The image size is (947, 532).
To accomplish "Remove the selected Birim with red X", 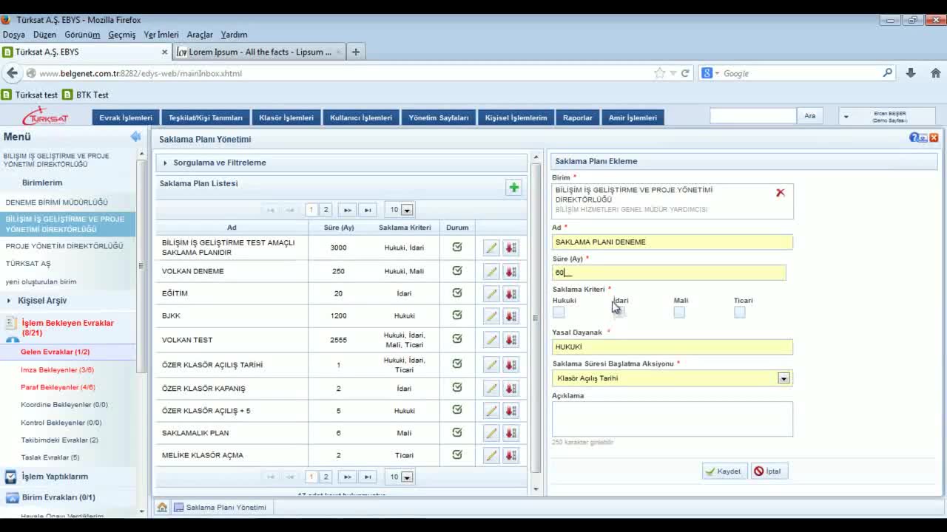I will pos(780,193).
